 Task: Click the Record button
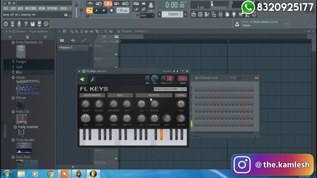tap(111, 10)
